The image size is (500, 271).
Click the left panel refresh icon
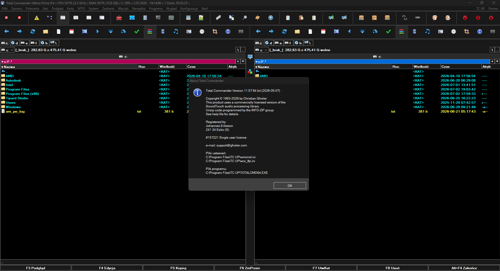[33, 32]
